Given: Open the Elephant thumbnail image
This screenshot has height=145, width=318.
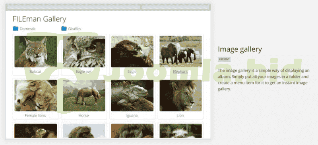Looking at the screenshot, I should (x=180, y=52).
